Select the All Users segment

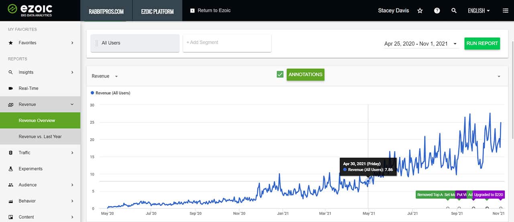click(135, 43)
